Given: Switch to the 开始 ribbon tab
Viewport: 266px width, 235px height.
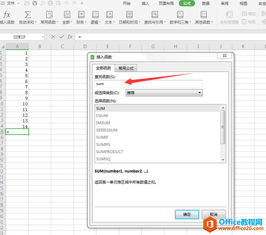Looking at the screenshot, I should (126, 3).
